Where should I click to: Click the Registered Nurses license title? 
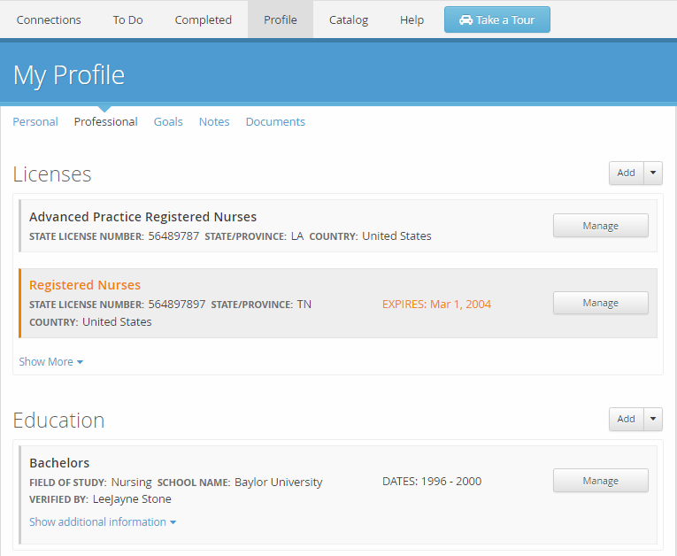pyautogui.click(x=85, y=285)
